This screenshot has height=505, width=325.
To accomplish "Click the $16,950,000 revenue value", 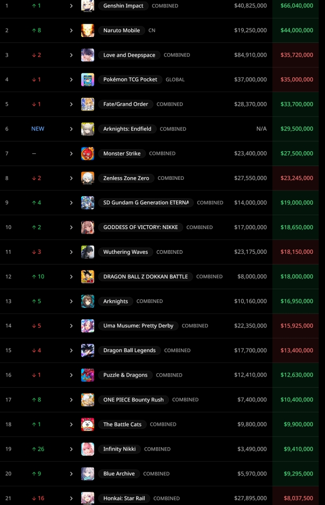I will [x=297, y=301].
